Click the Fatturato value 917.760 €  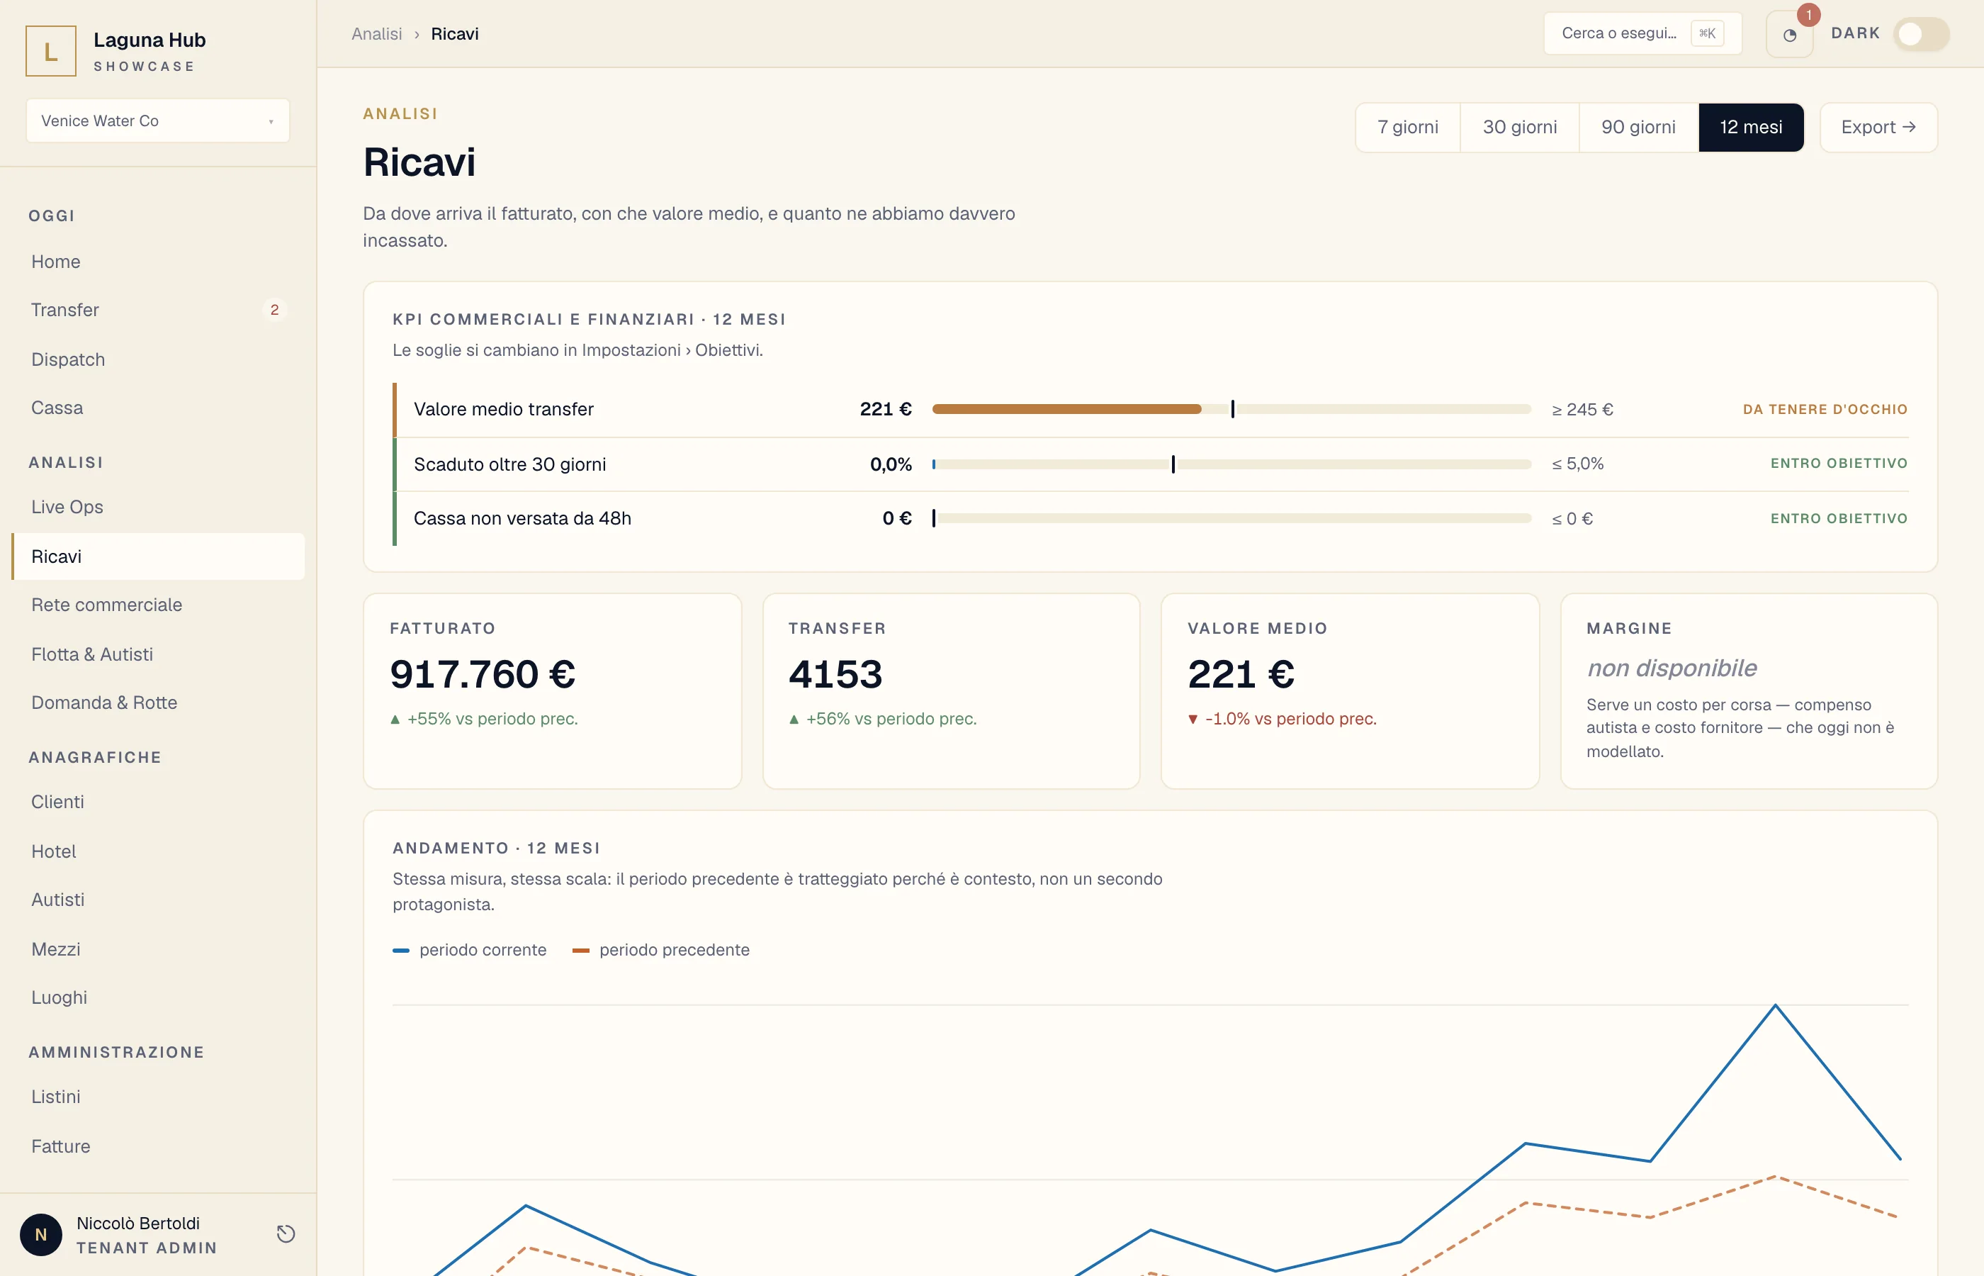click(483, 673)
